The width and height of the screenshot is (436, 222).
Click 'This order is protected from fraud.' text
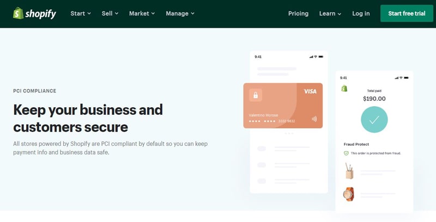(x=376, y=153)
